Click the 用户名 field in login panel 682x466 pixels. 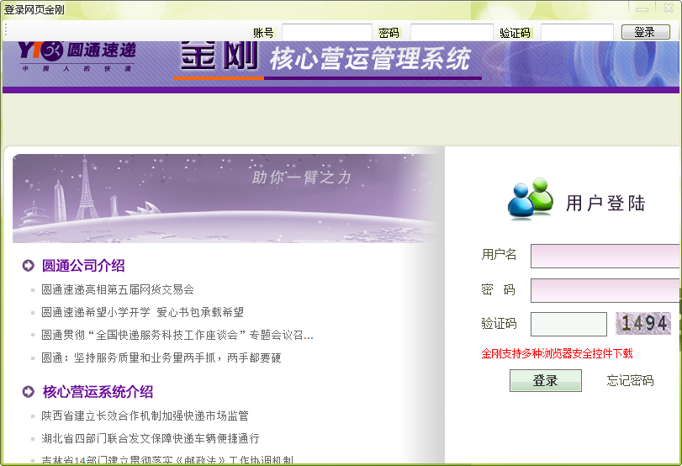[605, 257]
